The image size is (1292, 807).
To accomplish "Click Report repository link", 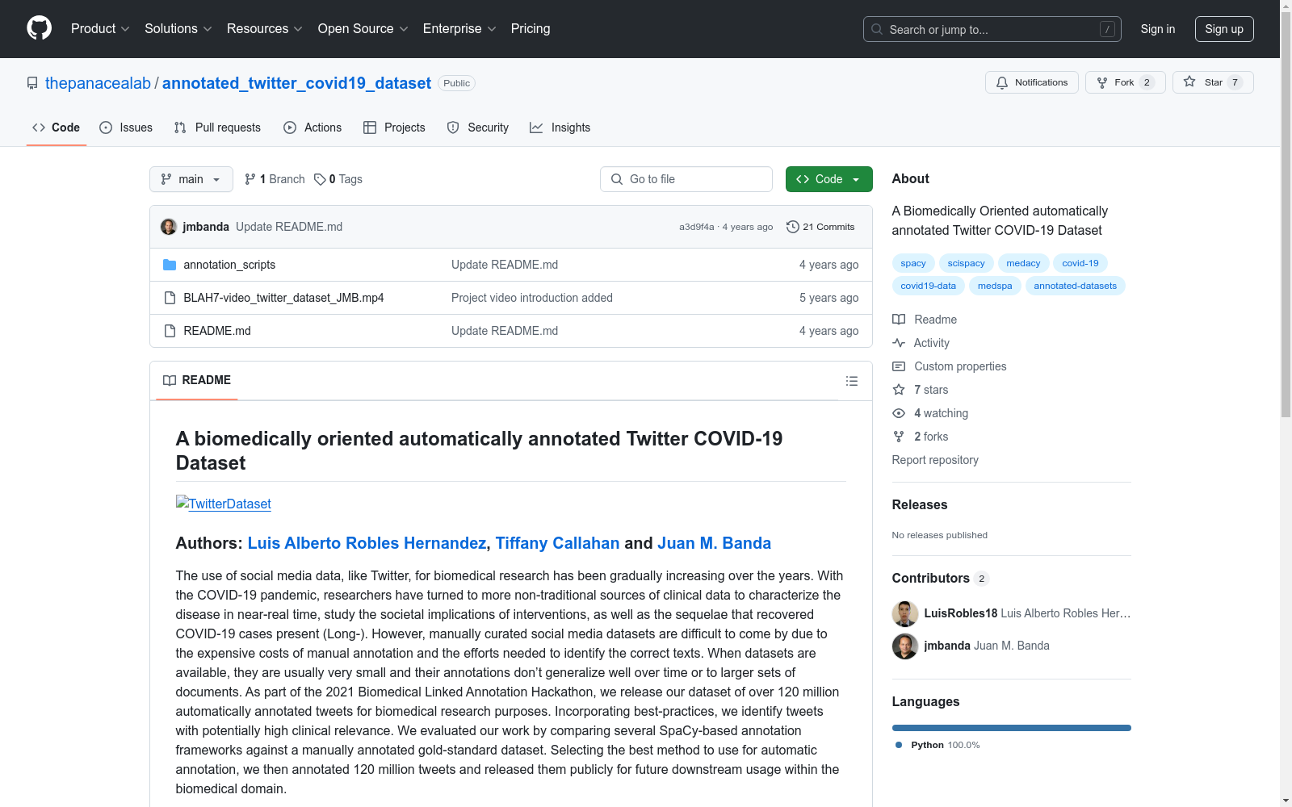I will click(935, 460).
